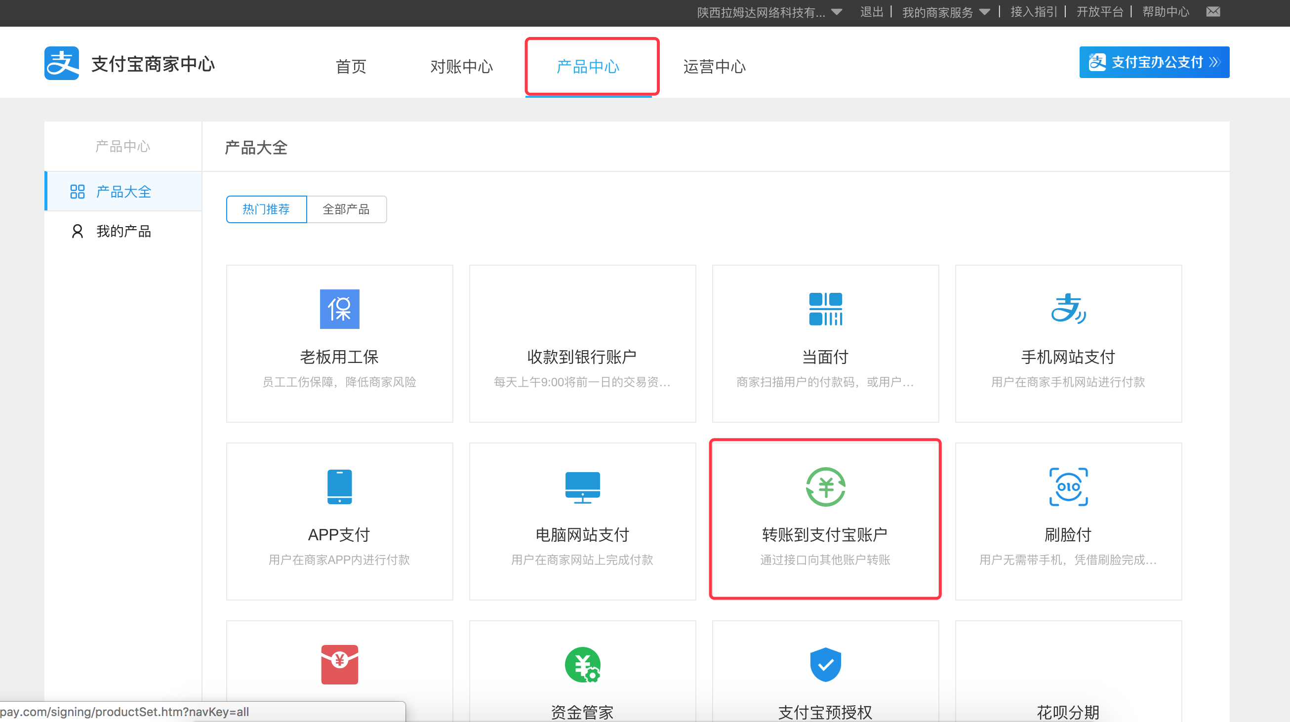
Task: Click the green yuan transfer icon for 转账到支付宝账户
Action: (825, 486)
